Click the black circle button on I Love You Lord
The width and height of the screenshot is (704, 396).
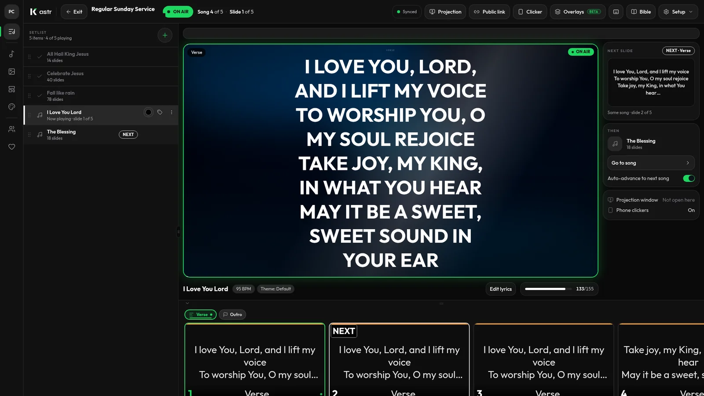(148, 112)
